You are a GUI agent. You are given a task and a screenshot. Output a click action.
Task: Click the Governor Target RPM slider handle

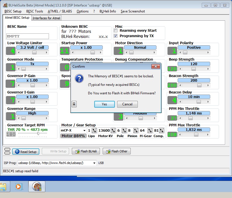click(38, 133)
